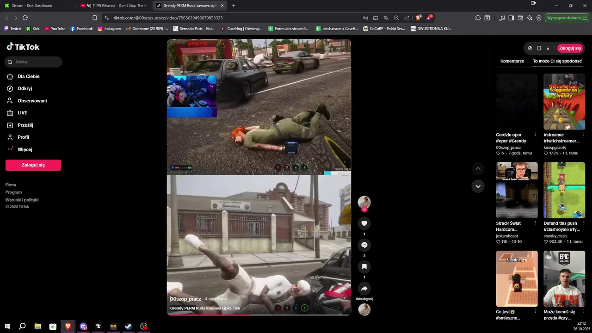Click the Wymagane działanie menu button

coord(567,18)
